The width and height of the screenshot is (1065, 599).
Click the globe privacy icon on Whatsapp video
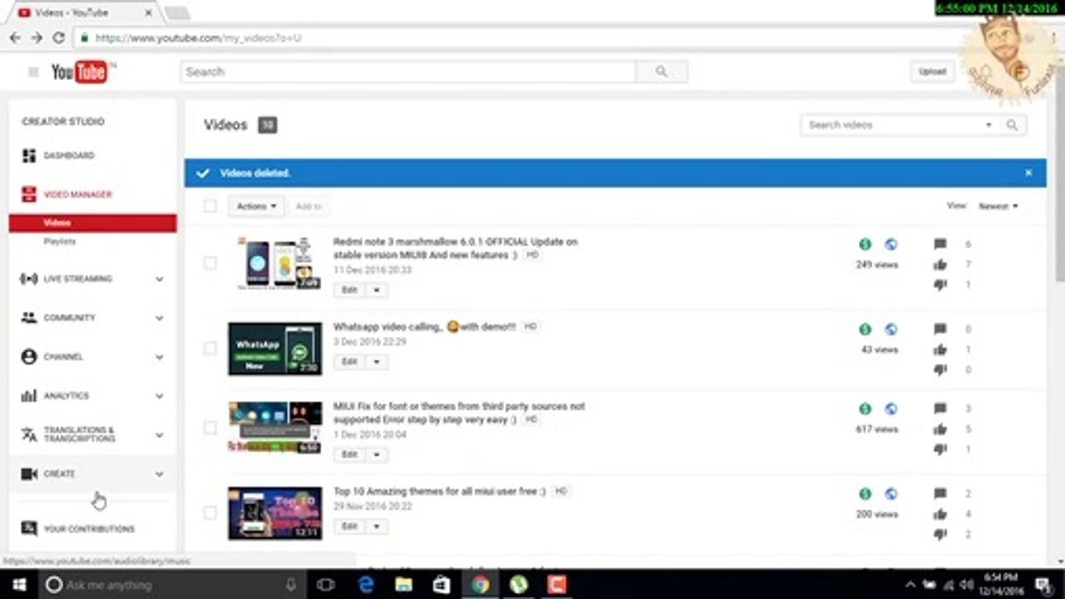coord(891,329)
